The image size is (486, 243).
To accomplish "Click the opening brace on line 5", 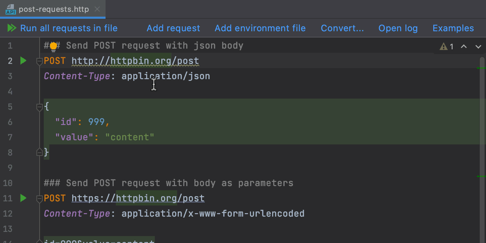I will (x=47, y=107).
